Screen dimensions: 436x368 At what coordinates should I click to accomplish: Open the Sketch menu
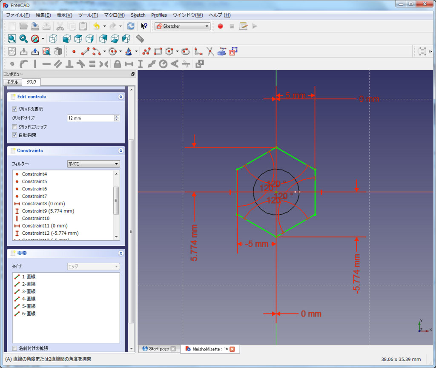click(x=138, y=15)
